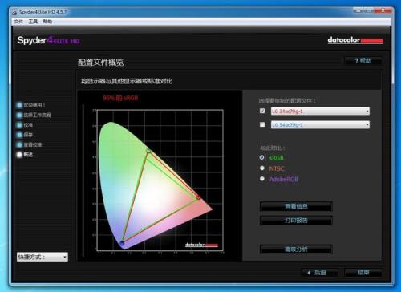The height and width of the screenshot is (292, 401).
Task: Click the blue vertex on gamut chart
Action: click(122, 243)
